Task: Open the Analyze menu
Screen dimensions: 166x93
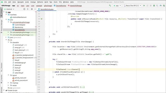Action: (x=33, y=2)
